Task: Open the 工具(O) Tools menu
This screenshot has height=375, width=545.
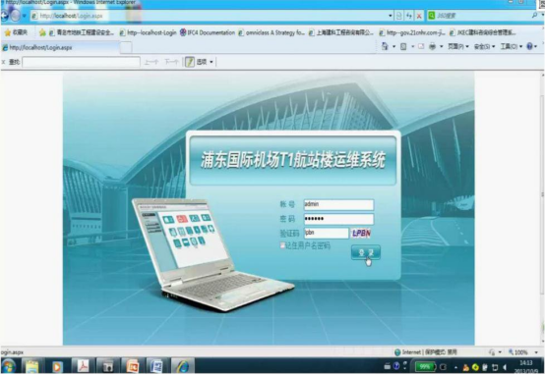Action: [x=512, y=46]
